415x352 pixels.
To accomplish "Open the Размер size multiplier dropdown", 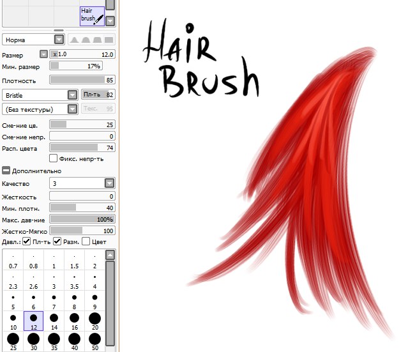I will tap(43, 54).
